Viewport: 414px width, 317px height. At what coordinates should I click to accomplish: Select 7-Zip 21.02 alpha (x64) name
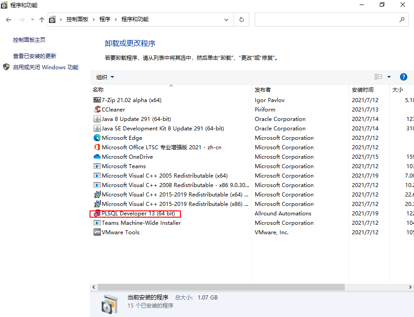(131, 100)
